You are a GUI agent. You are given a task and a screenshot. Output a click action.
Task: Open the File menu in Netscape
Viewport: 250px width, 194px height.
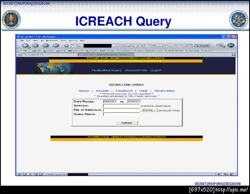pyautogui.click(x=22, y=40)
